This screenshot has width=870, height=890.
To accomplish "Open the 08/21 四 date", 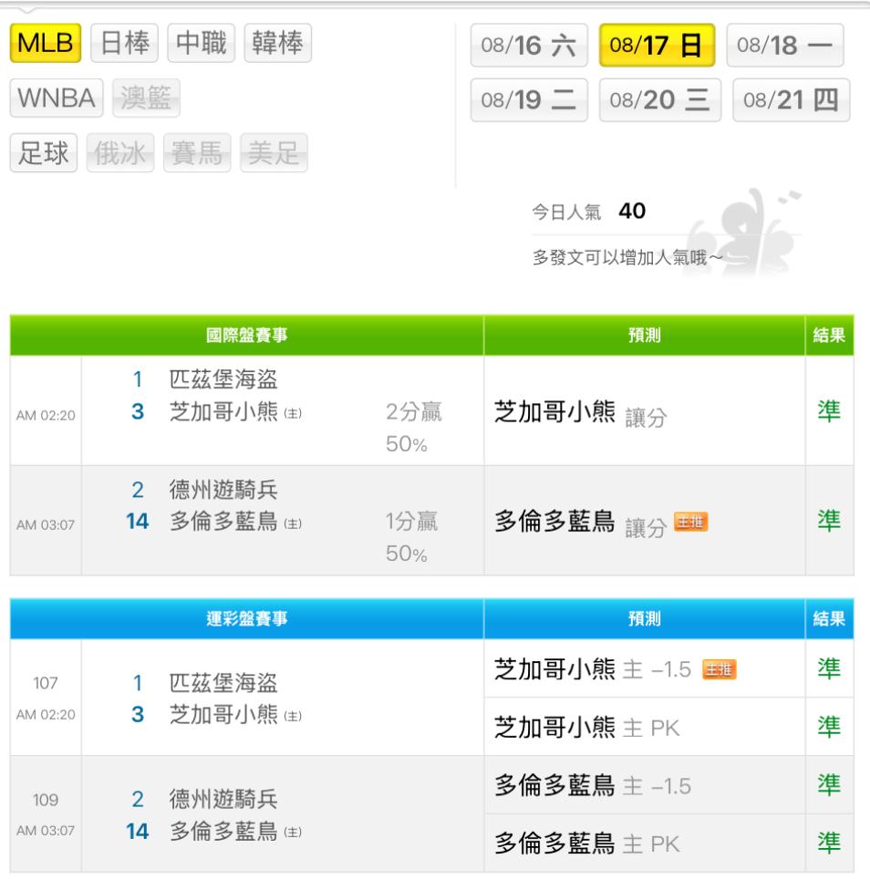I will [791, 100].
